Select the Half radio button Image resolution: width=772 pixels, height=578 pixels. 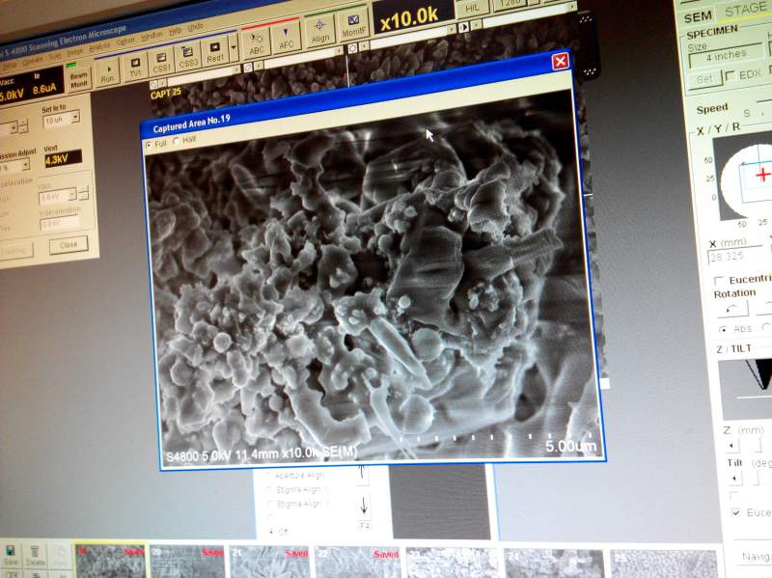[176, 142]
